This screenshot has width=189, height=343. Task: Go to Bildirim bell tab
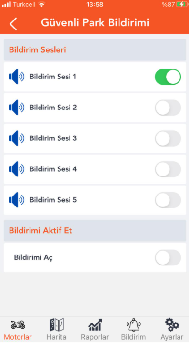tap(133, 330)
